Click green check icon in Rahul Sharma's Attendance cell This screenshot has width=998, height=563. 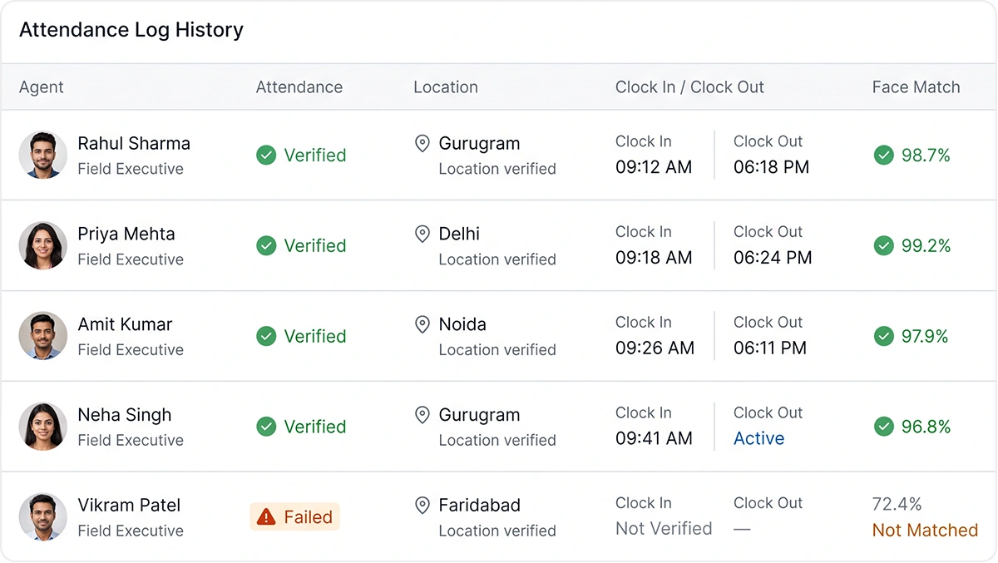click(266, 155)
